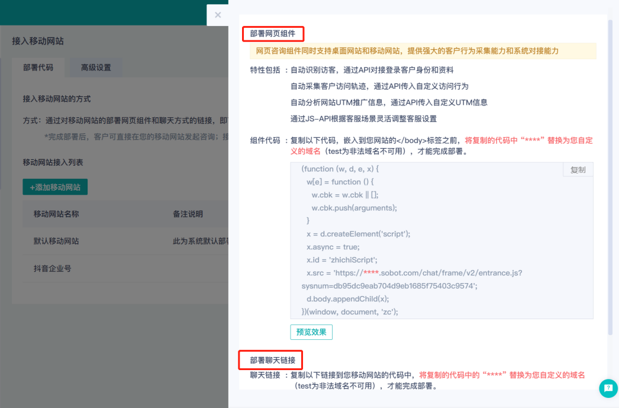This screenshot has width=619, height=408.
Task: Click the 备注说明 column header
Action: point(188,214)
